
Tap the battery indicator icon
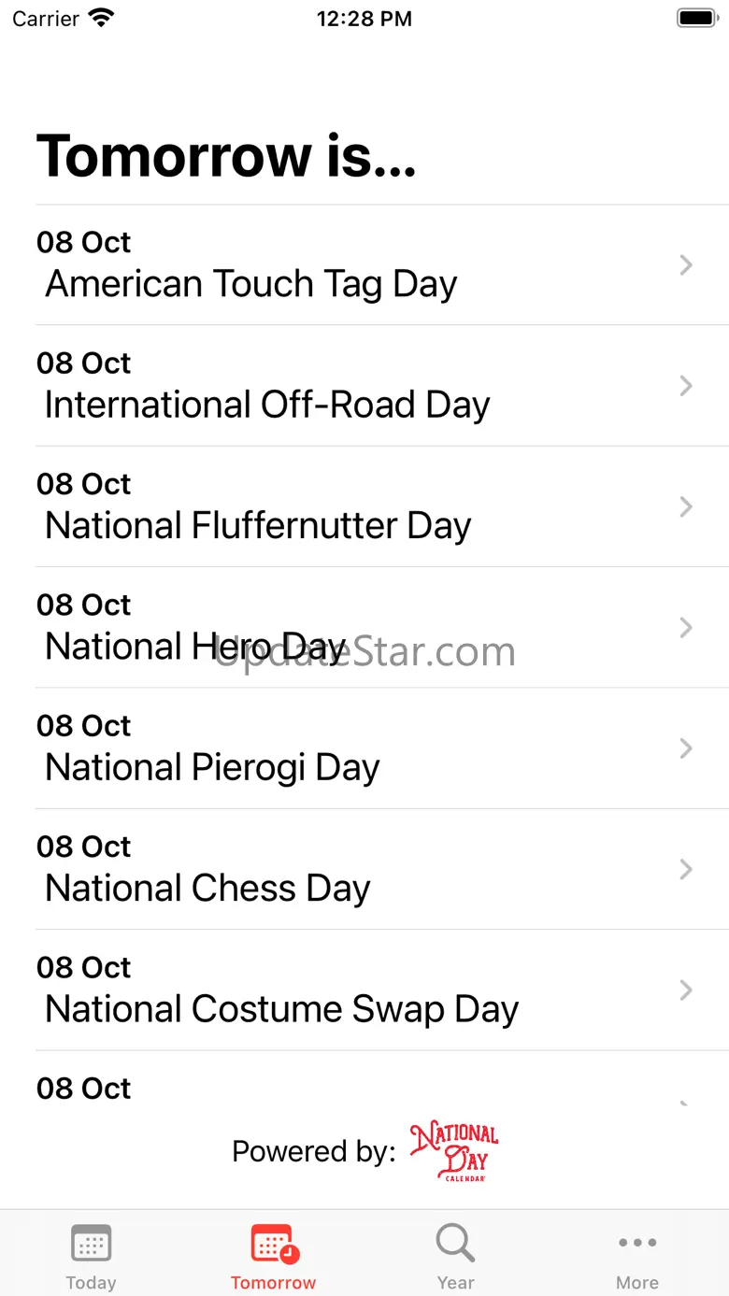click(x=695, y=19)
